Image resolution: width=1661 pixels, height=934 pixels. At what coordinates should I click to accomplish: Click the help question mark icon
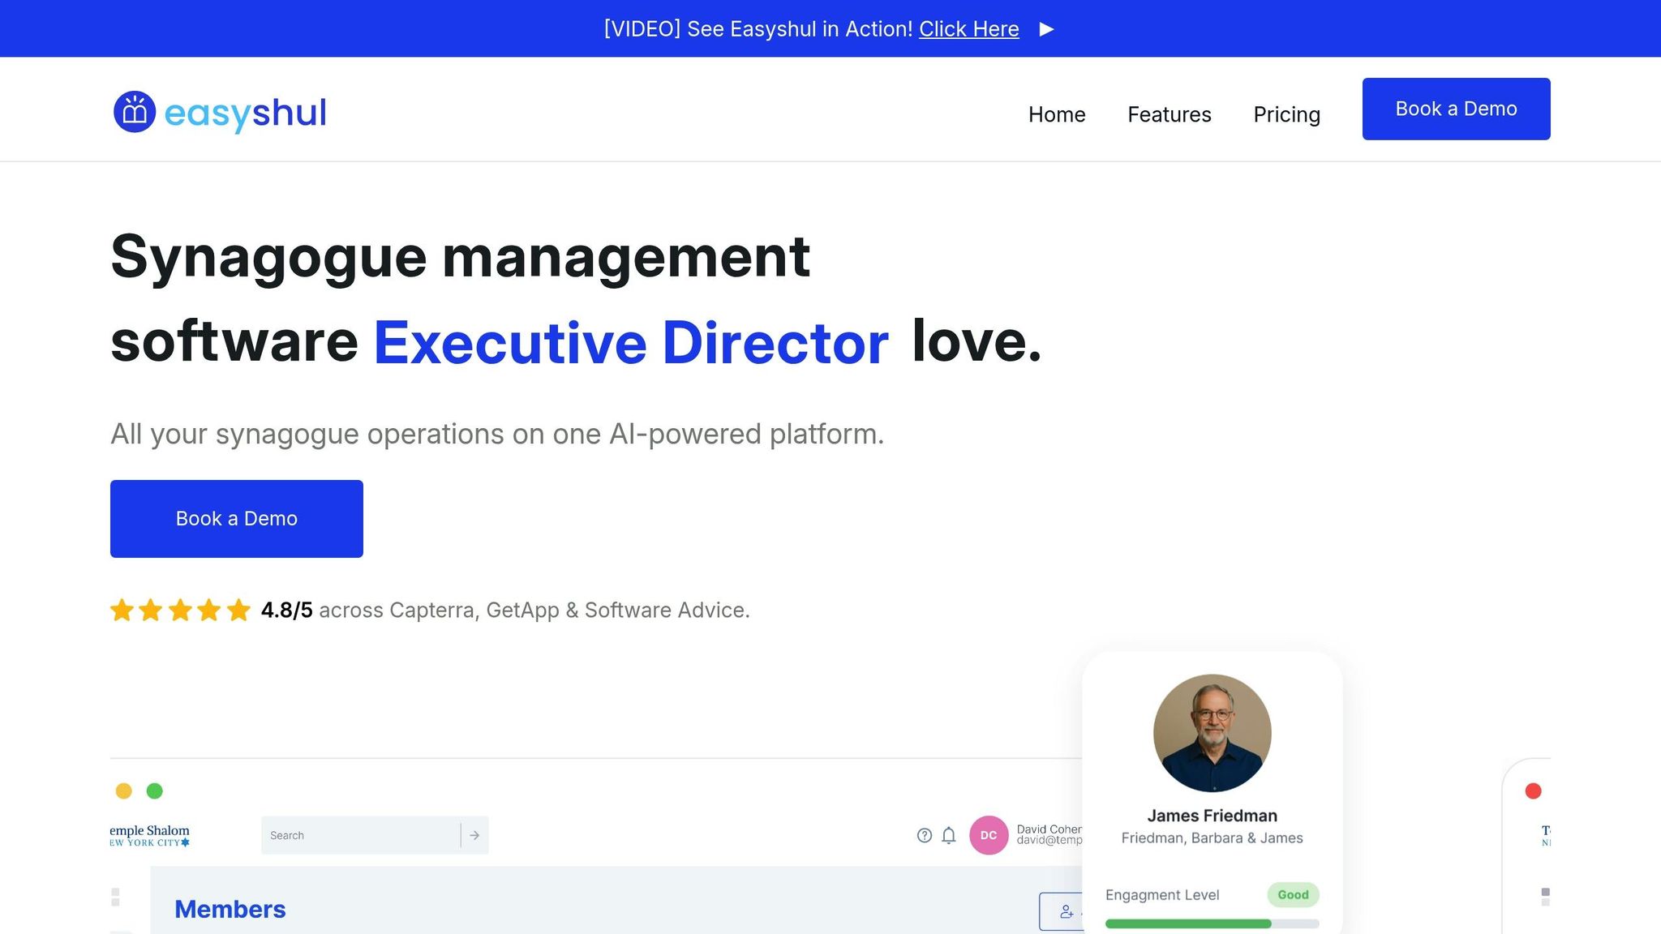pyautogui.click(x=924, y=835)
